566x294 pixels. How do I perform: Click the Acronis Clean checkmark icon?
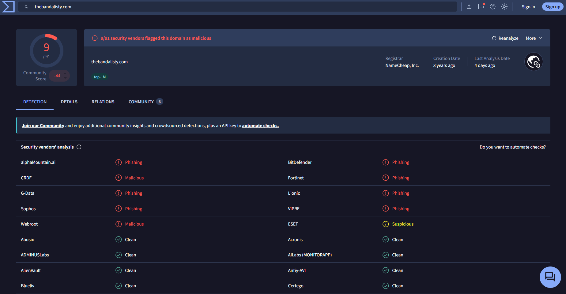(x=386, y=240)
